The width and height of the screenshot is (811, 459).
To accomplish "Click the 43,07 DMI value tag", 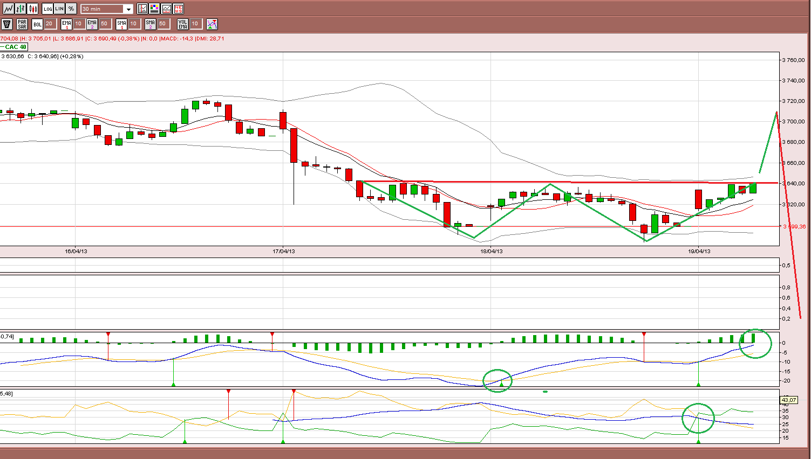I will coord(789,400).
